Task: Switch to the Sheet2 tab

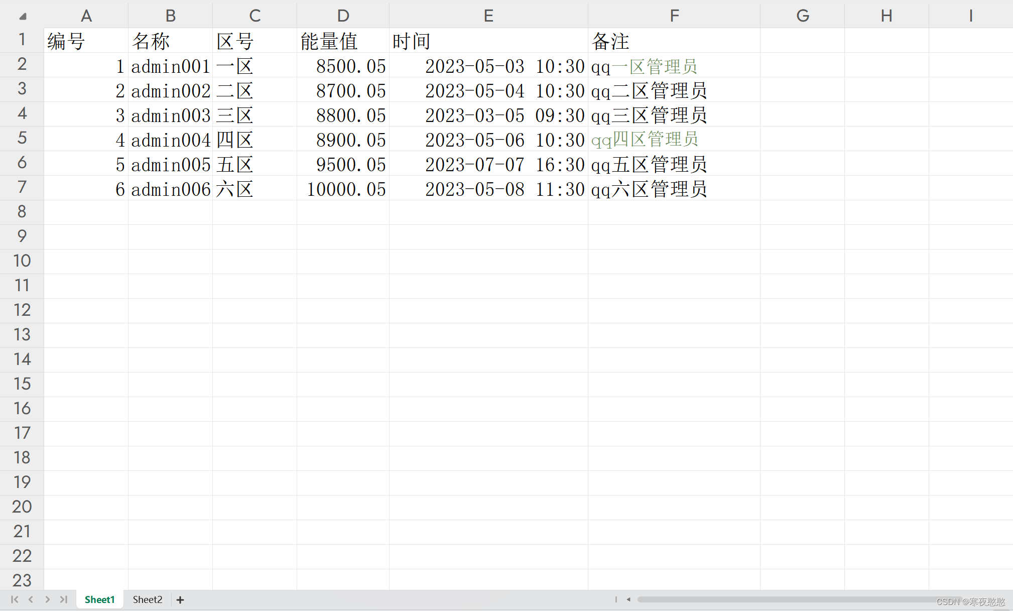Action: click(147, 599)
